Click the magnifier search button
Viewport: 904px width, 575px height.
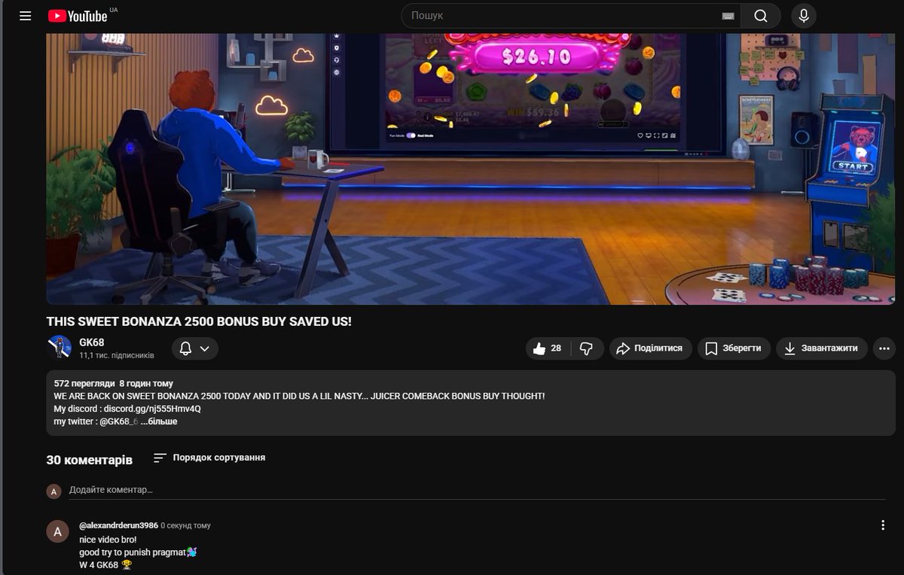[x=761, y=16]
